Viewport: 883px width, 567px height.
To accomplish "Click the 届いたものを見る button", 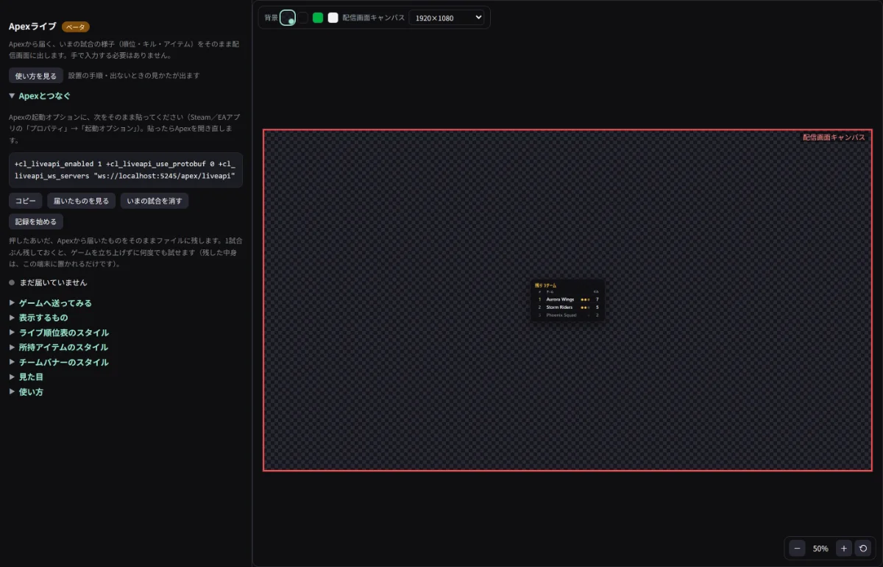I will point(82,201).
